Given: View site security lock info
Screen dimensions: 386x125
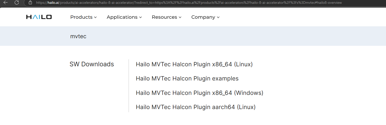Looking at the screenshot, I should [30, 3].
